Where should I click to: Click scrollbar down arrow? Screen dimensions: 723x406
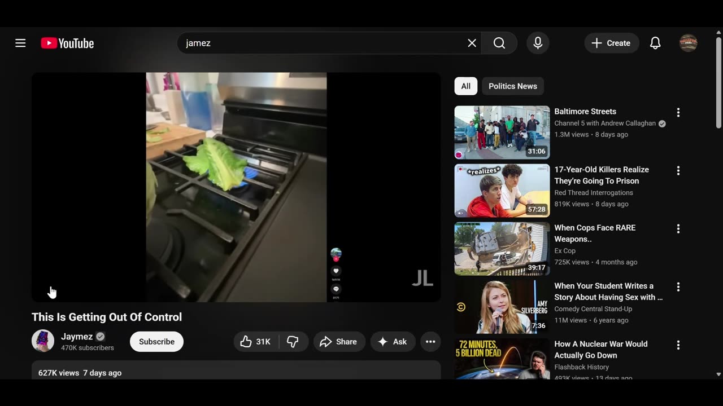point(718,374)
